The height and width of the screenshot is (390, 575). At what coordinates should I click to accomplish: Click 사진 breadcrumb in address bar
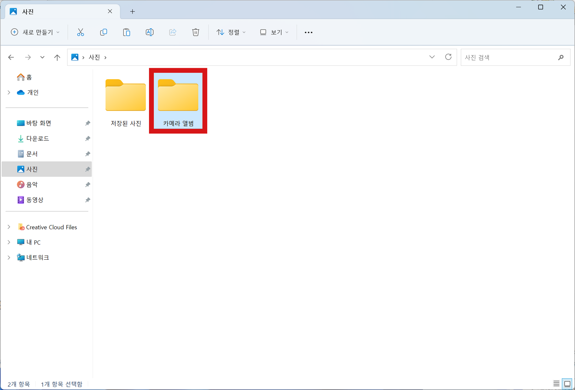(95, 58)
